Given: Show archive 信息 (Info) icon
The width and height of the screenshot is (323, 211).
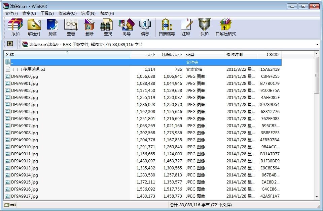Looking at the screenshot, I should tap(145, 27).
